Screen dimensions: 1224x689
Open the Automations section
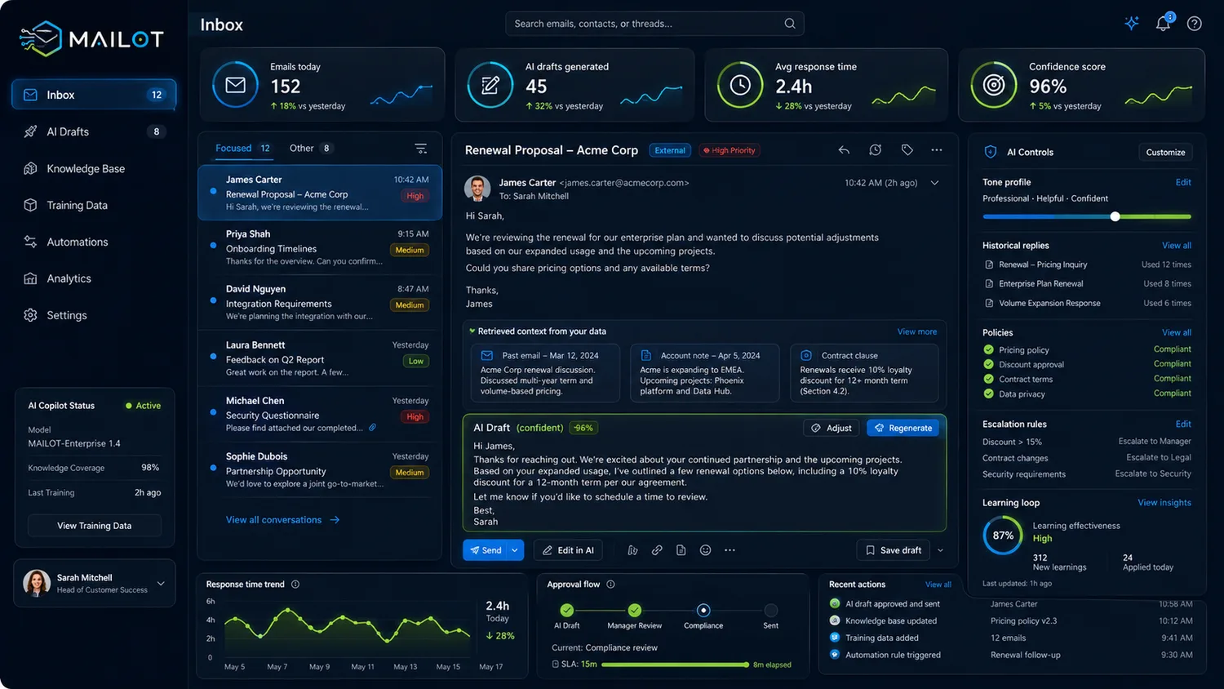pos(94,242)
